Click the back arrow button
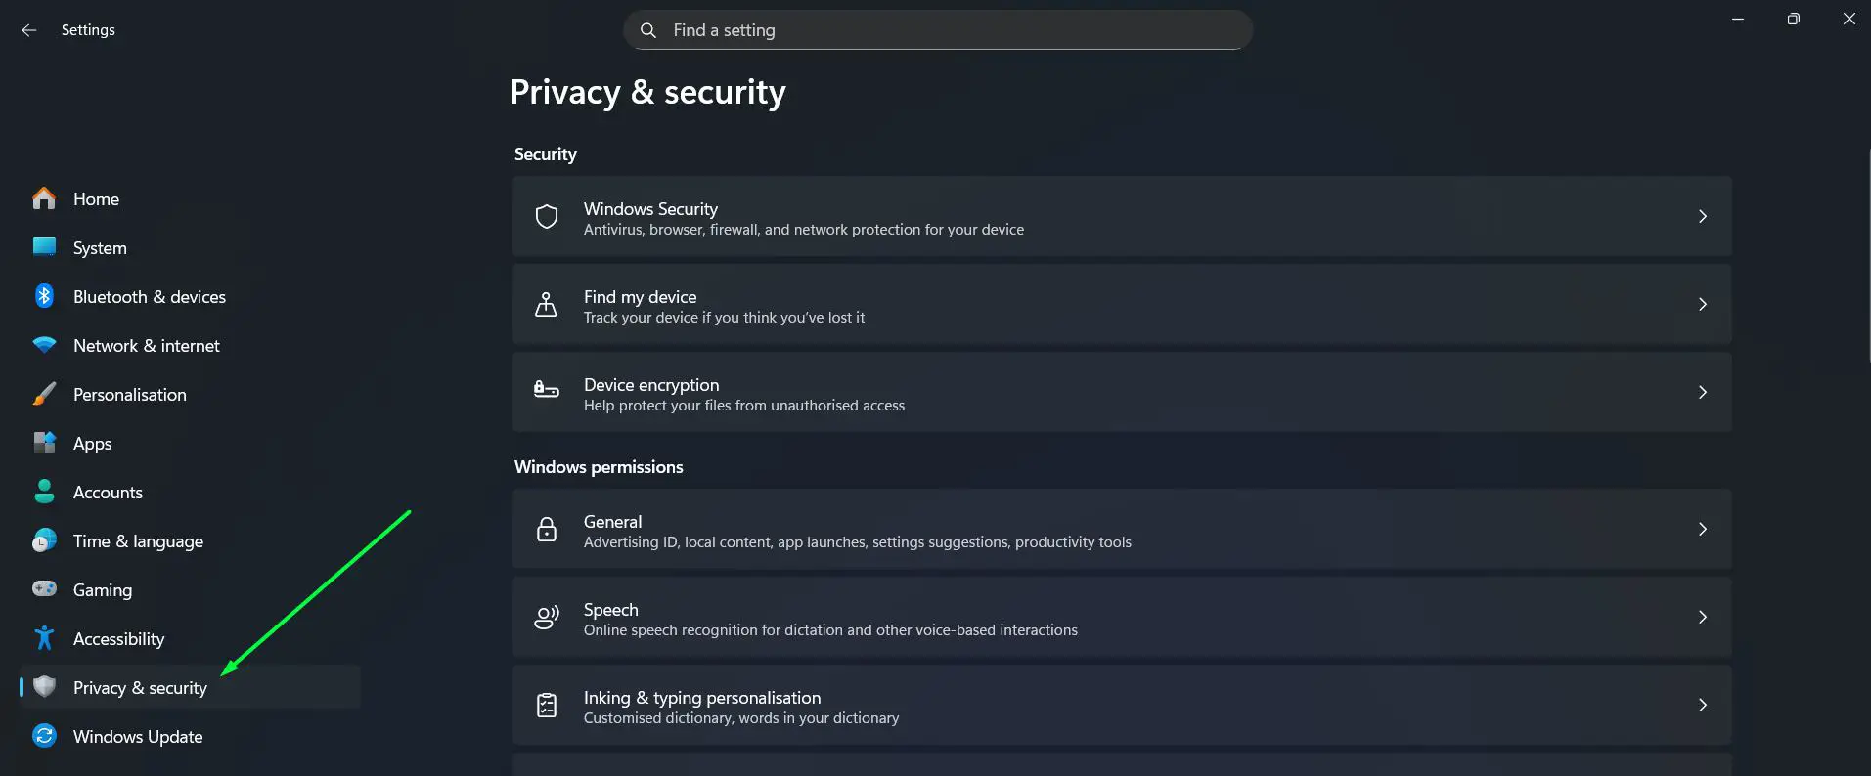Viewport: 1871px width, 776px height. click(28, 30)
